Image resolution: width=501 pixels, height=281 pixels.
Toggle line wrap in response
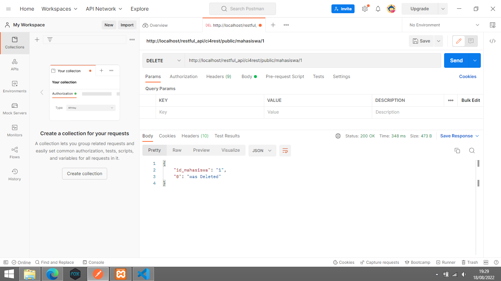point(285,151)
